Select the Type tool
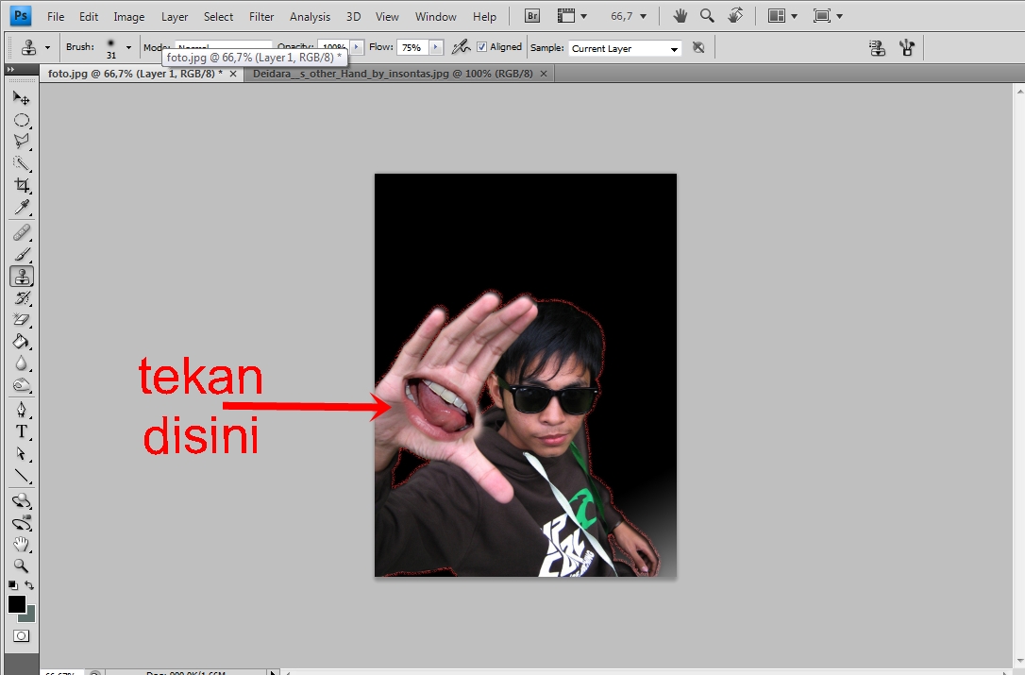1025x675 pixels. pos(22,431)
